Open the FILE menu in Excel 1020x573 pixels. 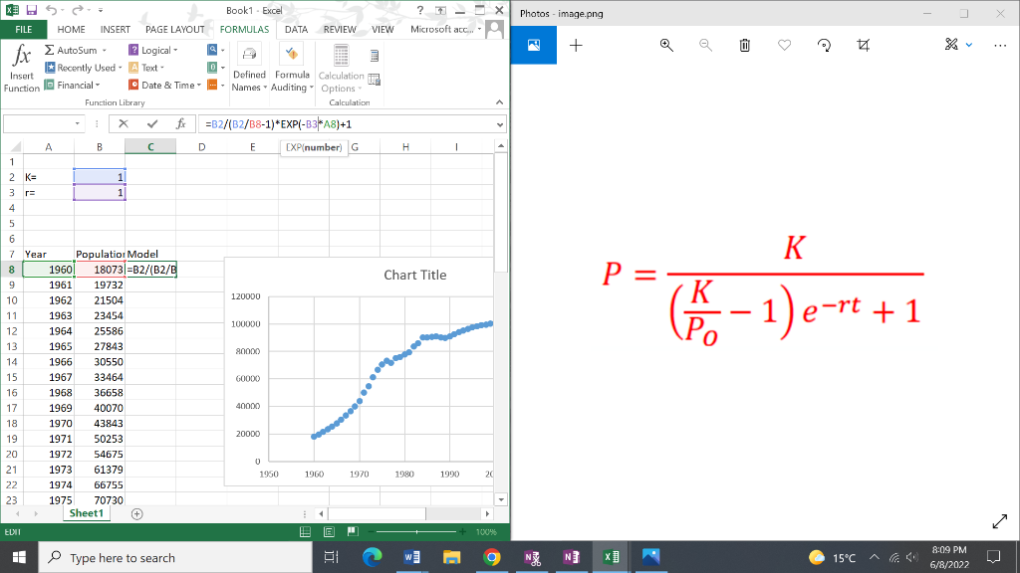(x=24, y=29)
